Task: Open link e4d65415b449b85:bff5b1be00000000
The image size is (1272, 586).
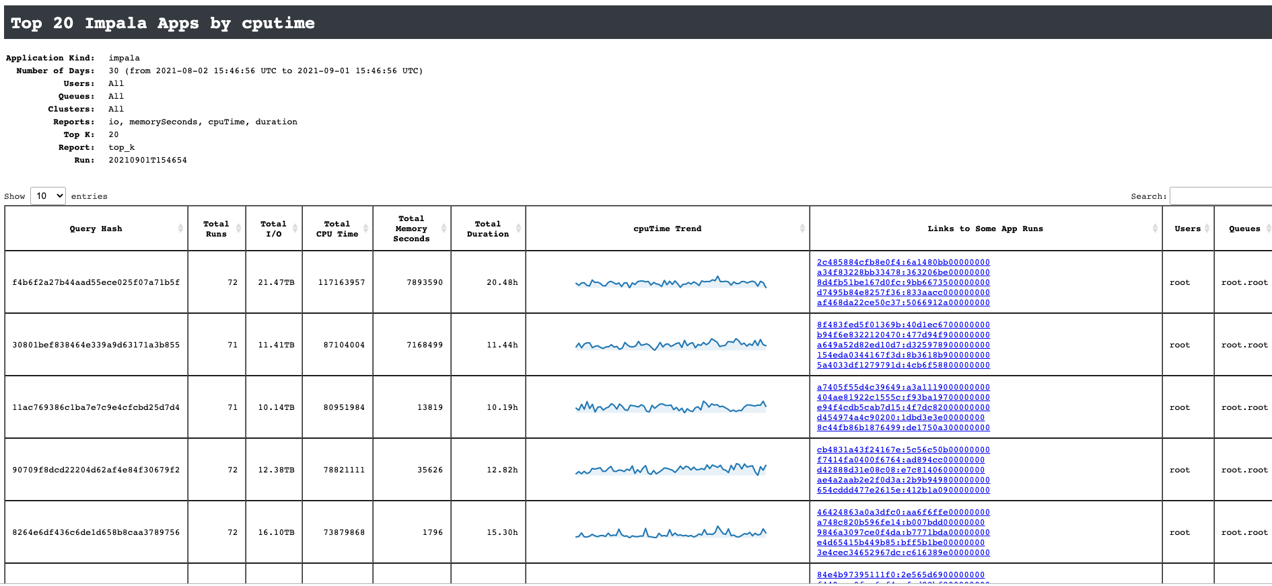Action: point(900,542)
